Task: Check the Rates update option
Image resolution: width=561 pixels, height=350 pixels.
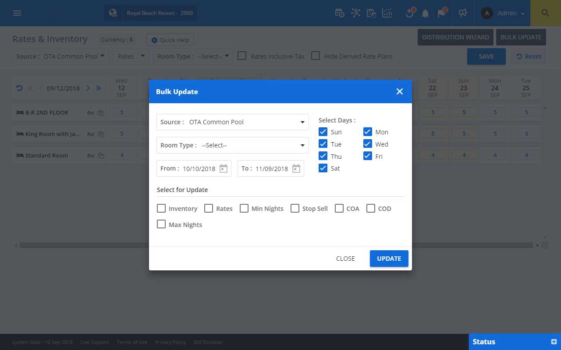Action: [209, 208]
